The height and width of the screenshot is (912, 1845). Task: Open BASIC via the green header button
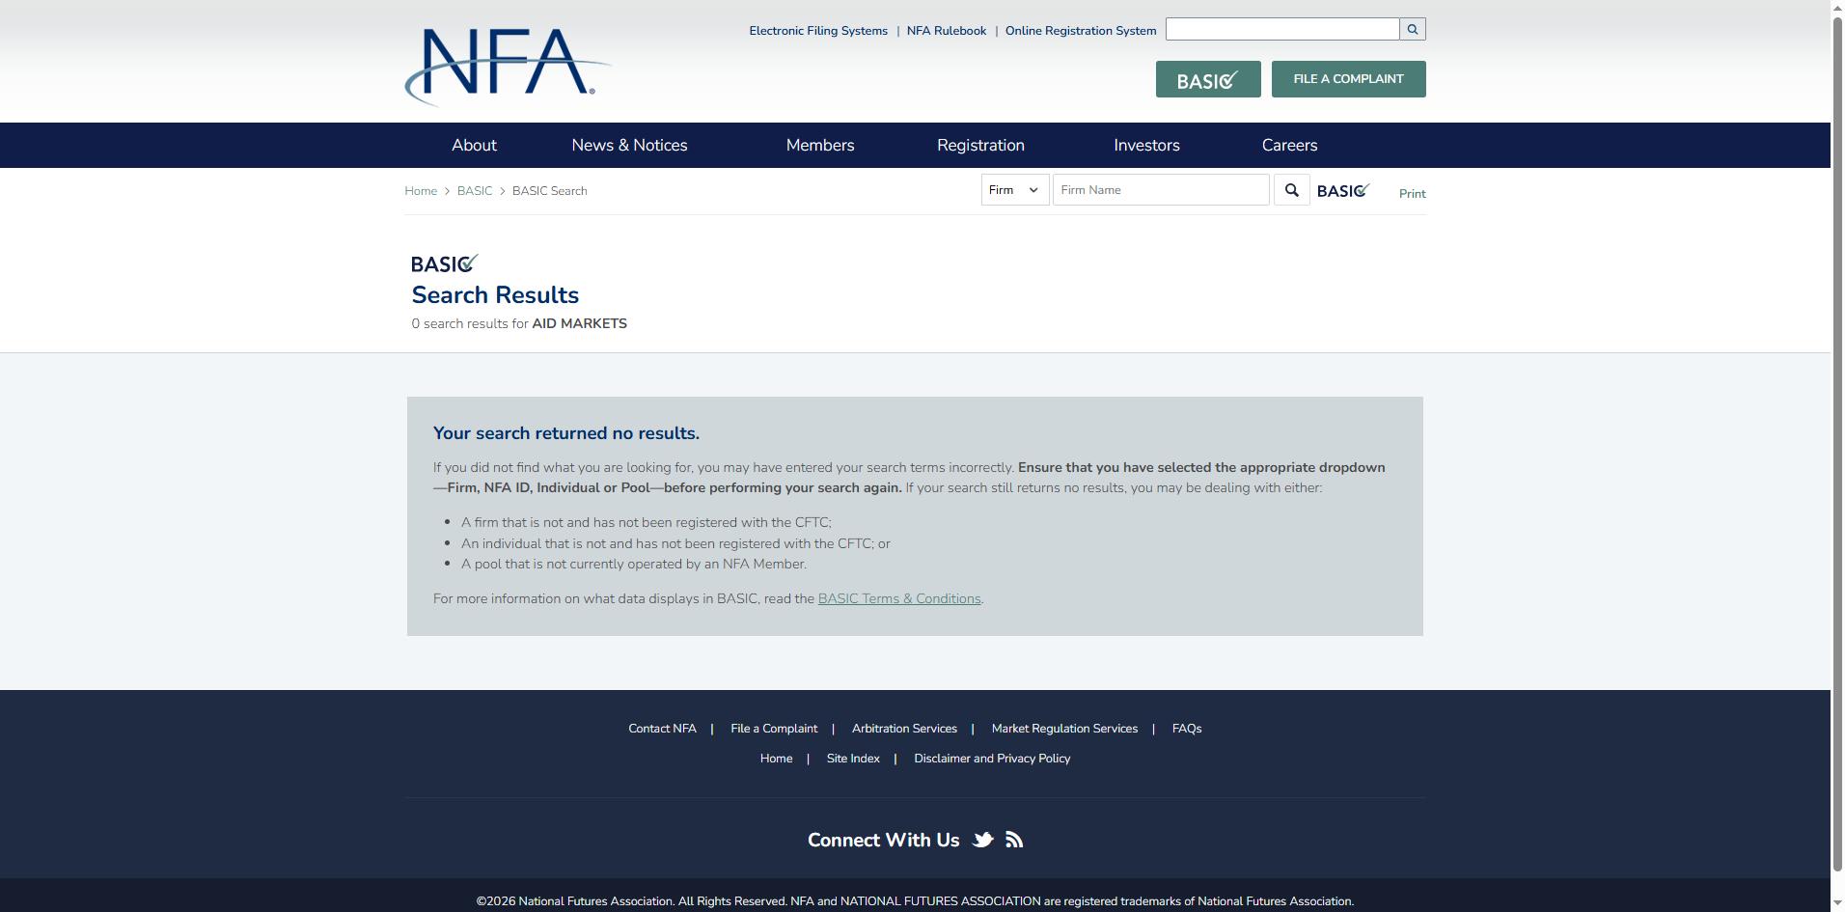1208,79
